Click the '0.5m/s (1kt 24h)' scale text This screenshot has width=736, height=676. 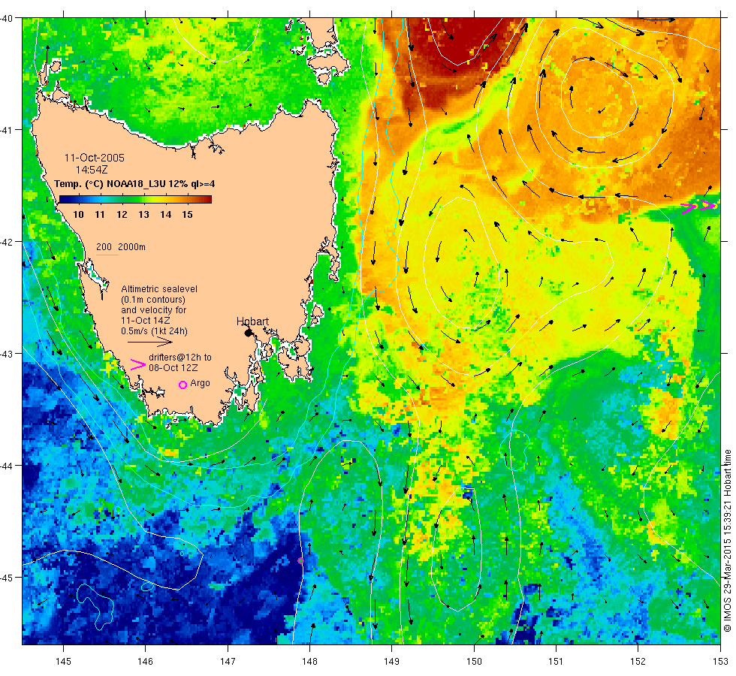[155, 331]
